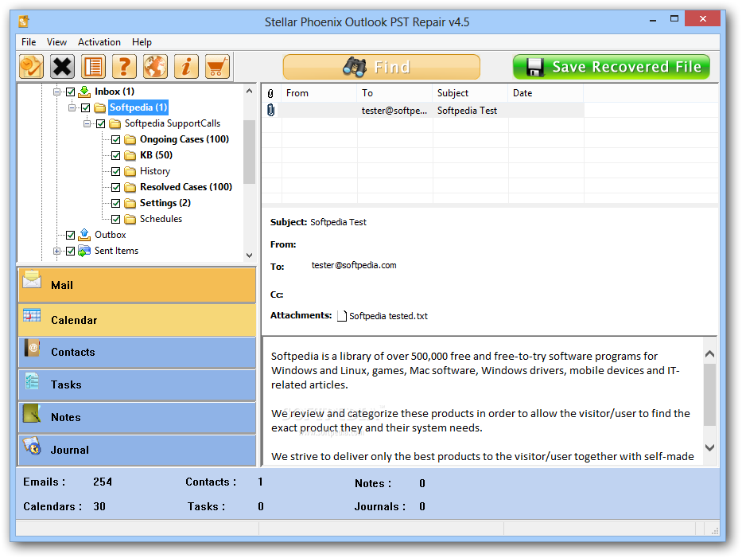Viewport: 742px width, 558px height.
Task: Uncheck the Settings folder checkbox
Action: tap(116, 203)
